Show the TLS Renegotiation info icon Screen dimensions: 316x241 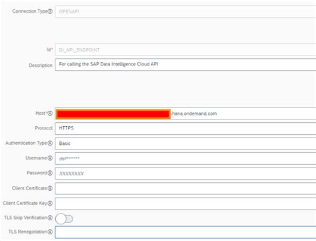pos(50,232)
